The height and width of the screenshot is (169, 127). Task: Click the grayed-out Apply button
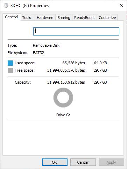(x=111, y=162)
